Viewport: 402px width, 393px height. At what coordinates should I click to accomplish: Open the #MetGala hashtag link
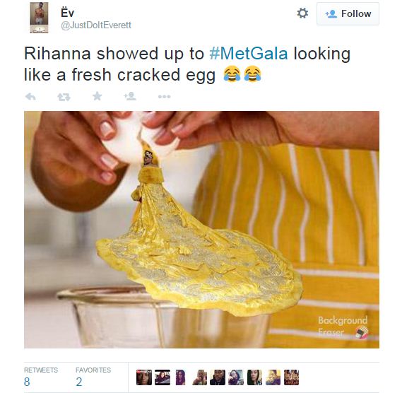249,53
